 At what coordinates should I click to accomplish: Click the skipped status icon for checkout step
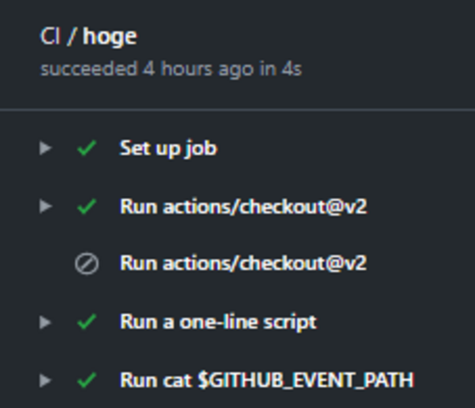tap(87, 263)
